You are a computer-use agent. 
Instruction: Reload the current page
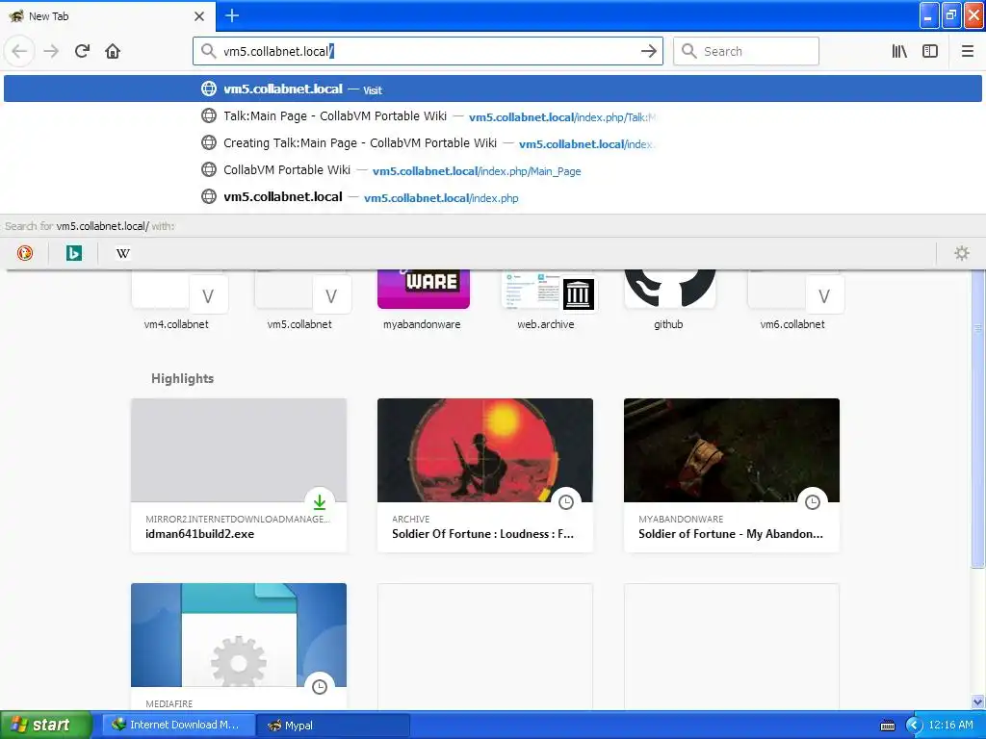[82, 51]
